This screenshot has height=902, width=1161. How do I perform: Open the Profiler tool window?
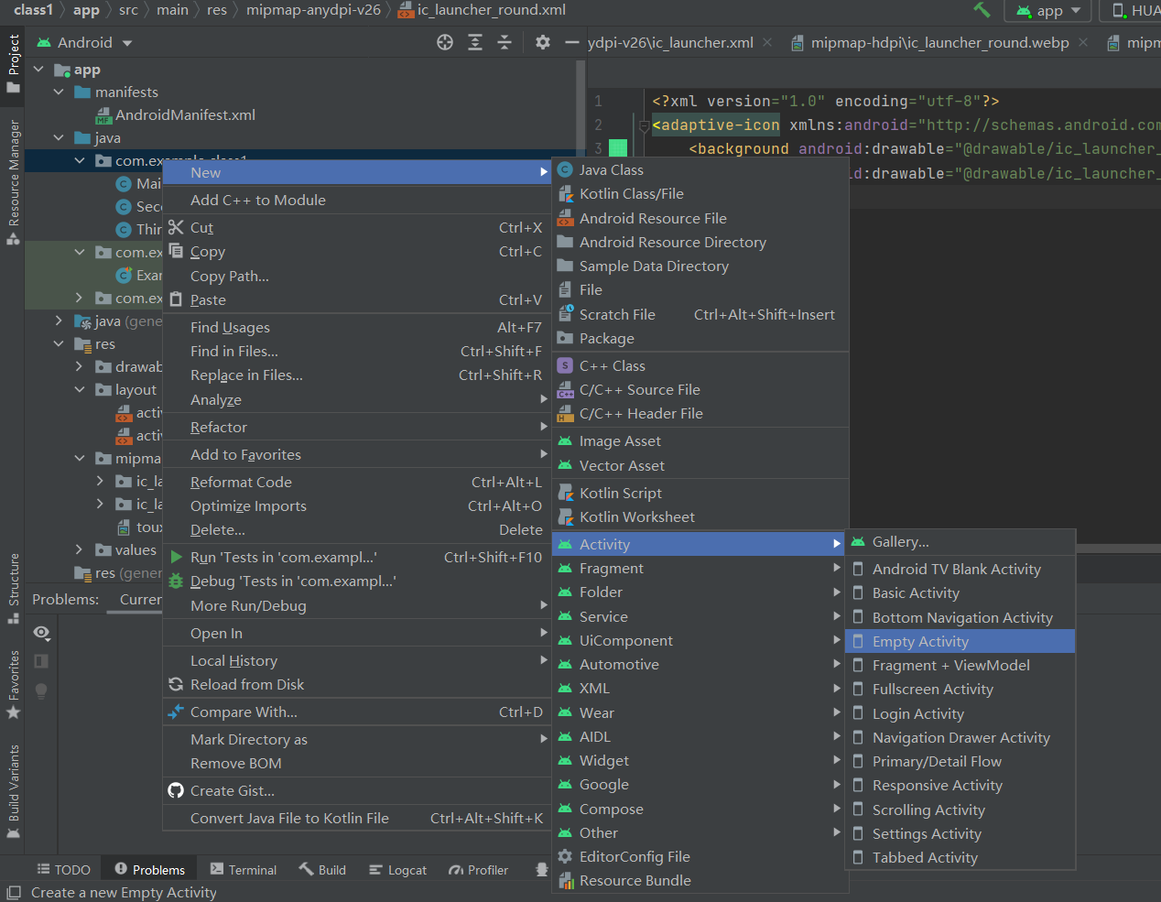pos(478,870)
